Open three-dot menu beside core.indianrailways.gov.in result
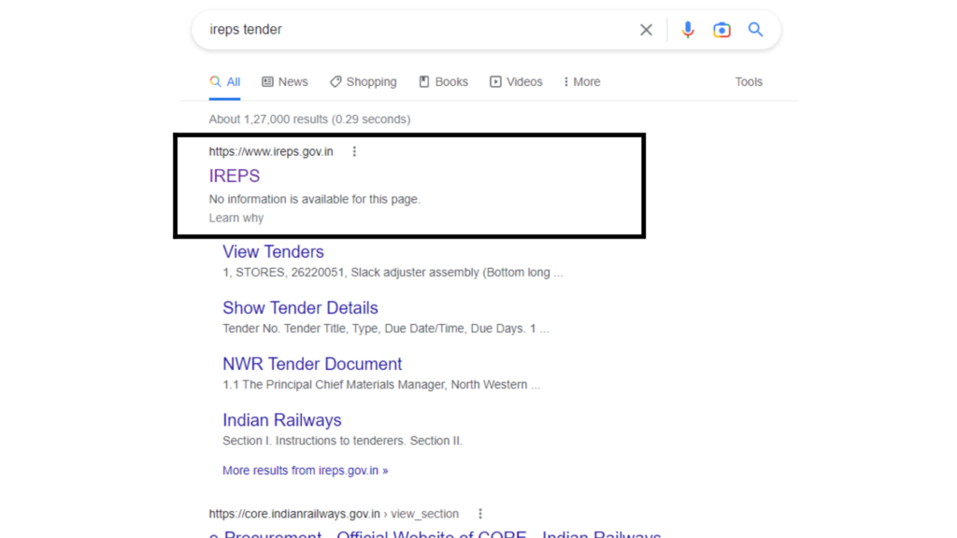Screen dimensions: 957x538 [x=480, y=514]
